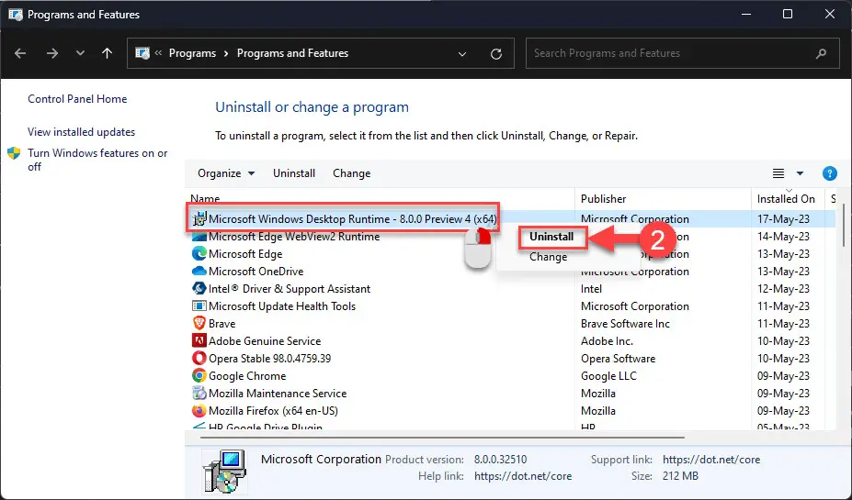Select 'Microsoft Edge WebView2 Runtime' entry
The height and width of the screenshot is (500, 852).
point(294,237)
